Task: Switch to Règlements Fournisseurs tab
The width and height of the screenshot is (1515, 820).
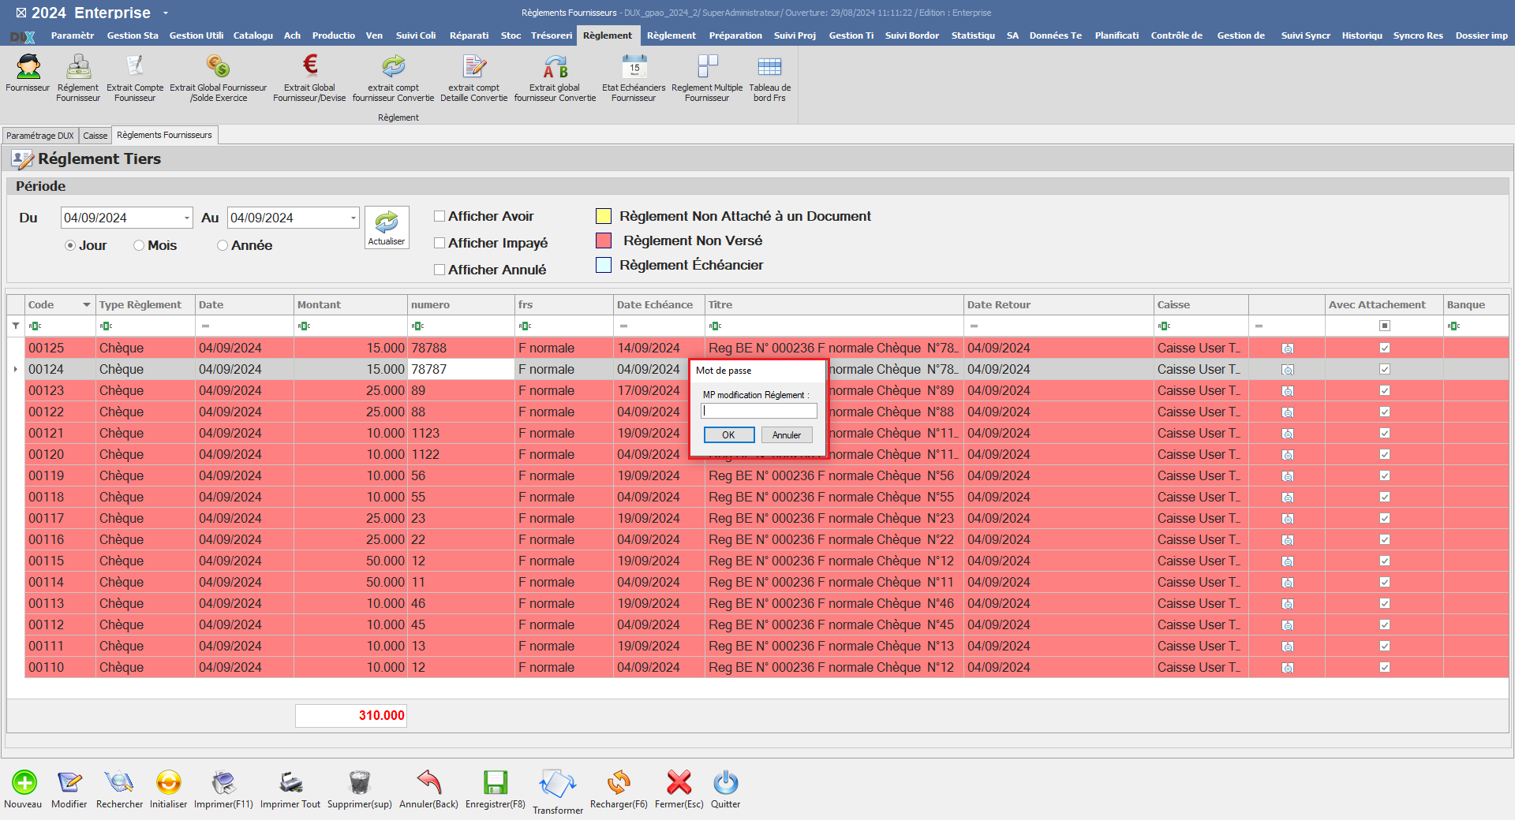Action: tap(164, 136)
